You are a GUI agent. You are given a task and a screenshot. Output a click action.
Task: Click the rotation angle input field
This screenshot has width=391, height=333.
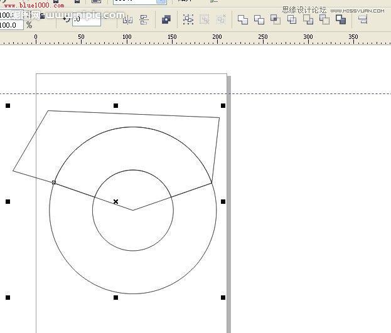point(86,20)
